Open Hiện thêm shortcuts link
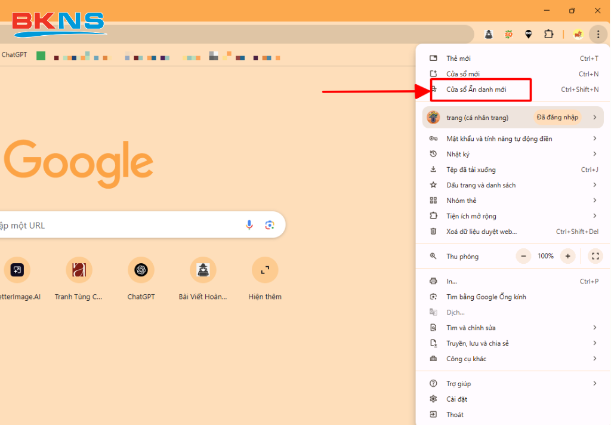 click(x=265, y=269)
